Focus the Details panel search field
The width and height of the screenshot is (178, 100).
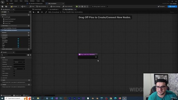click(14, 55)
